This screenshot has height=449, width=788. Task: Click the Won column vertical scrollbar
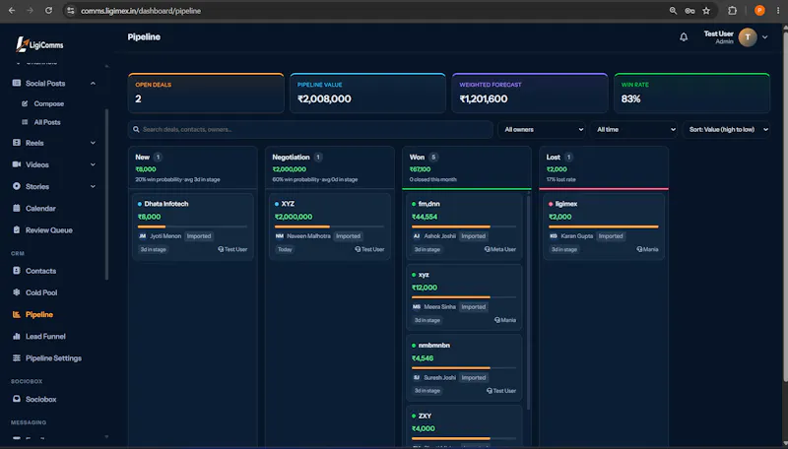(x=528, y=301)
